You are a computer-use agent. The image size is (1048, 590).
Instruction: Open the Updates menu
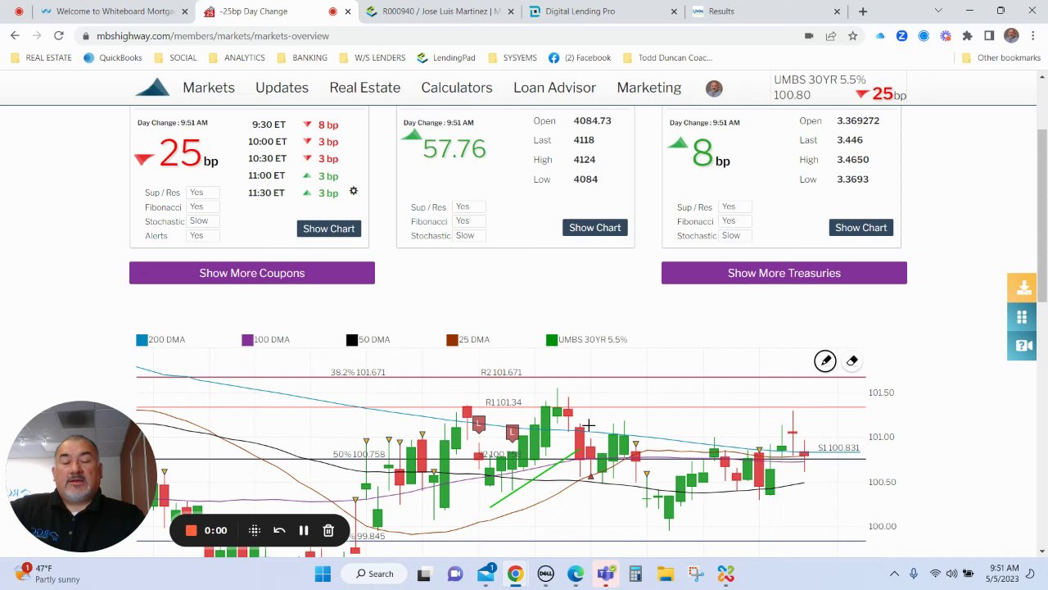282,88
